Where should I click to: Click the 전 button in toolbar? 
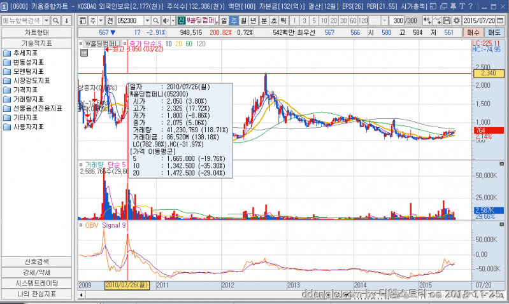pos(110,21)
